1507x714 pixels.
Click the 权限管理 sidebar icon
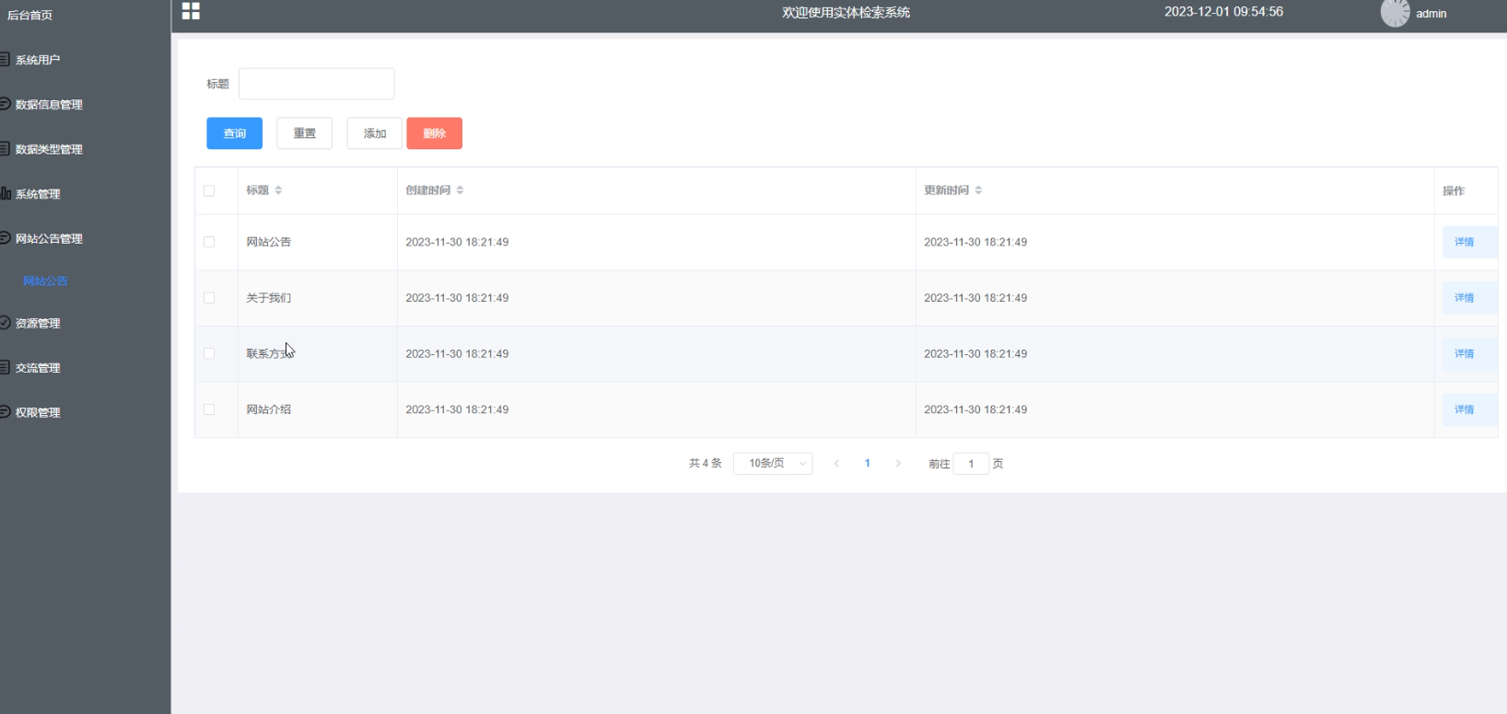(5, 412)
